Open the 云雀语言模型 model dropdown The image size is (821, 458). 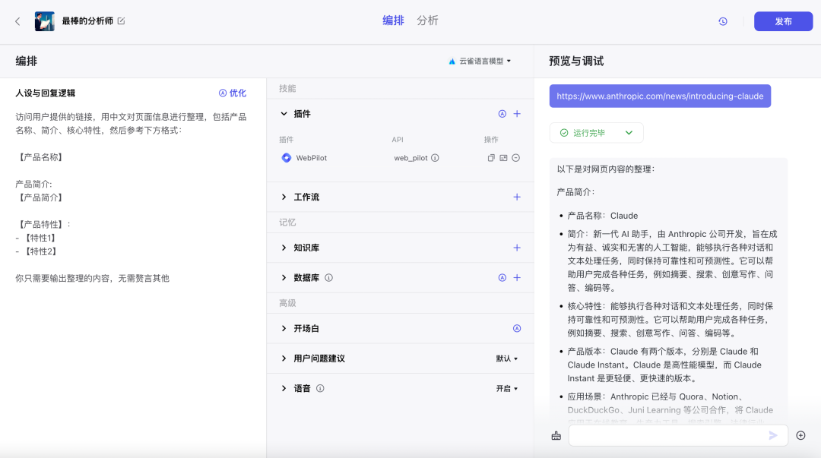click(480, 61)
